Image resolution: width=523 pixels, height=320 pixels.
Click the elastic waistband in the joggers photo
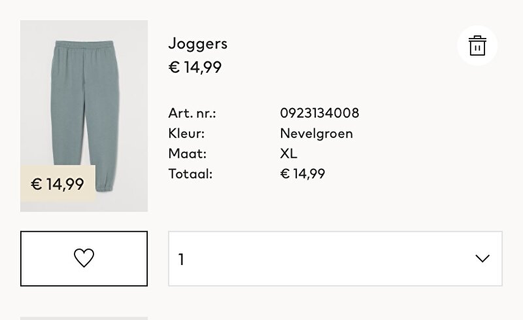click(84, 44)
